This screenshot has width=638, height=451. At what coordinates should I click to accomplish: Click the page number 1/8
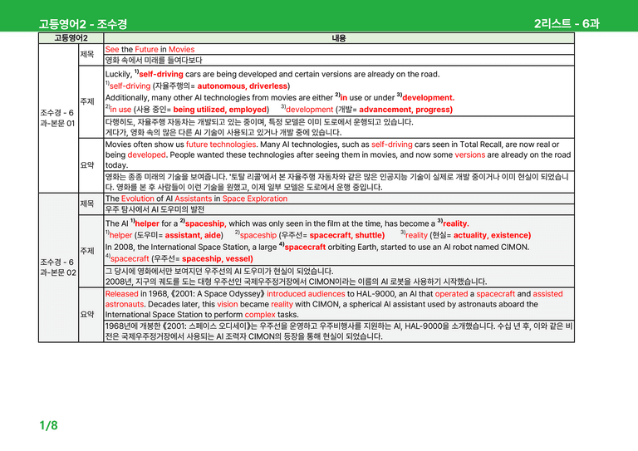click(x=48, y=426)
